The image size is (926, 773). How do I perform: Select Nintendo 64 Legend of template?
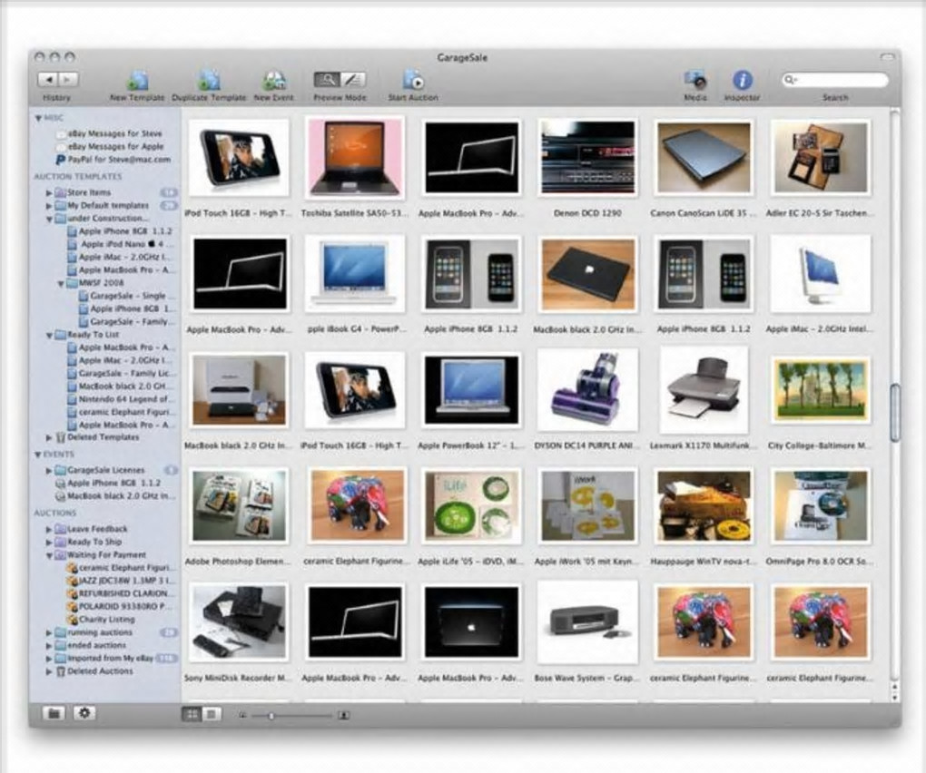(121, 399)
